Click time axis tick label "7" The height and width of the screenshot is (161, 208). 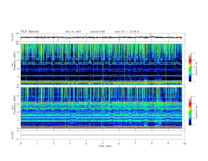point(136,144)
